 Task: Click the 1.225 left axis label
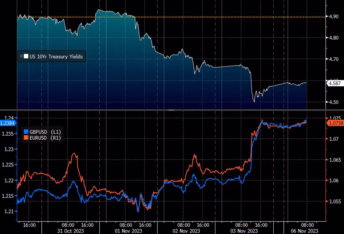point(8,165)
